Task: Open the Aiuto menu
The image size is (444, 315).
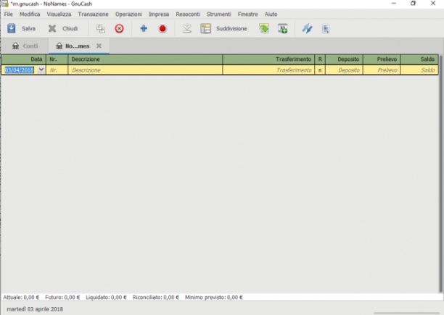Action: point(271,14)
